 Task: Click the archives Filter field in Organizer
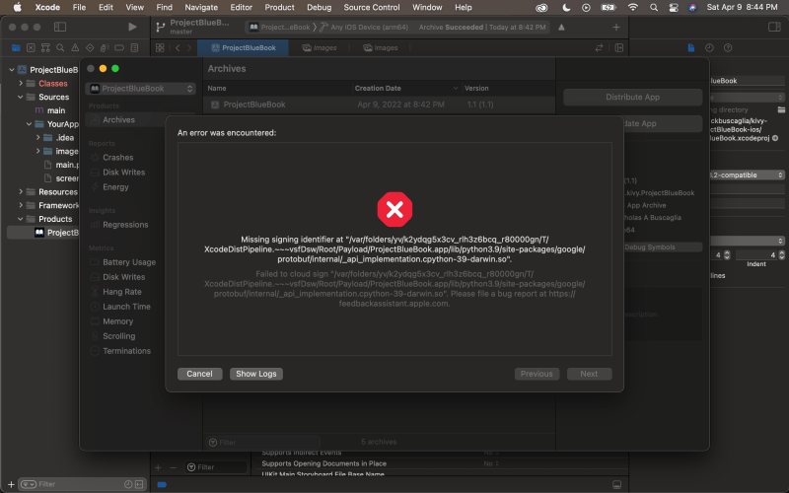point(262,442)
